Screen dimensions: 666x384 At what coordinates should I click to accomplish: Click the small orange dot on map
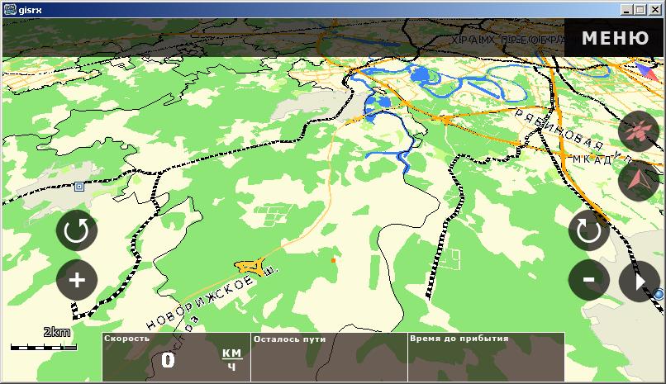333,259
